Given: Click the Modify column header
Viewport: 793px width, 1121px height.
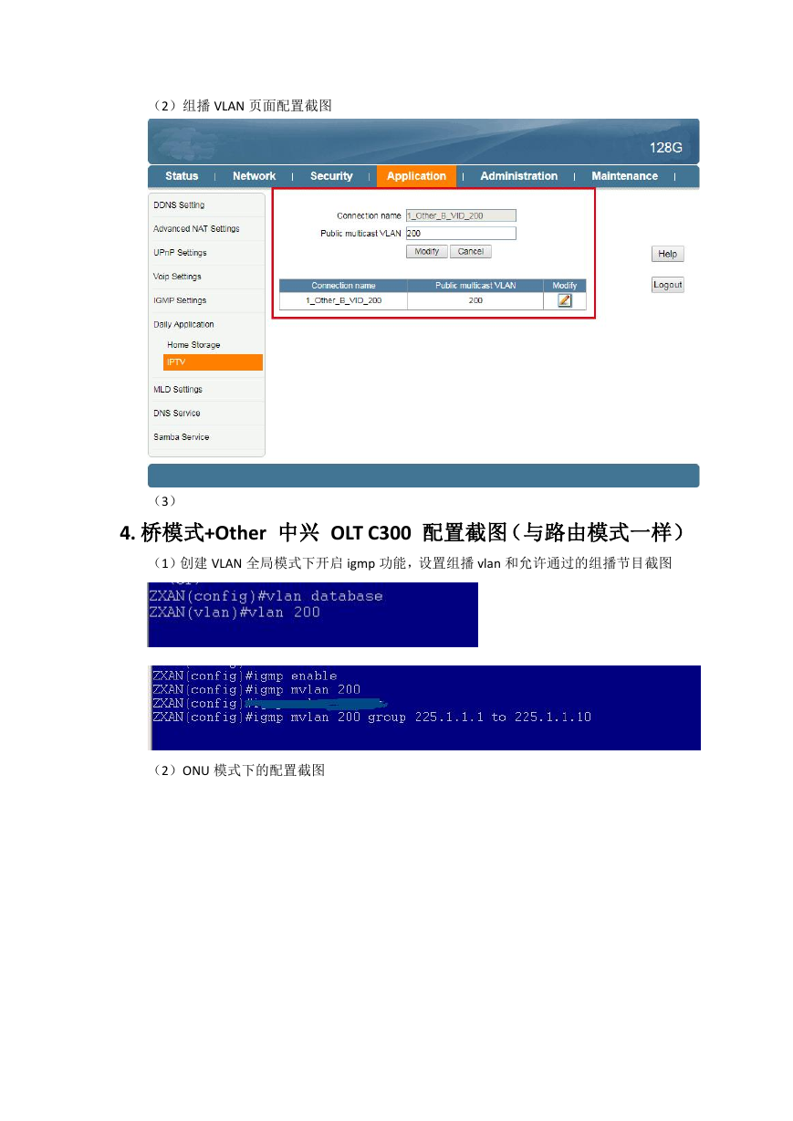Looking at the screenshot, I should click(565, 286).
